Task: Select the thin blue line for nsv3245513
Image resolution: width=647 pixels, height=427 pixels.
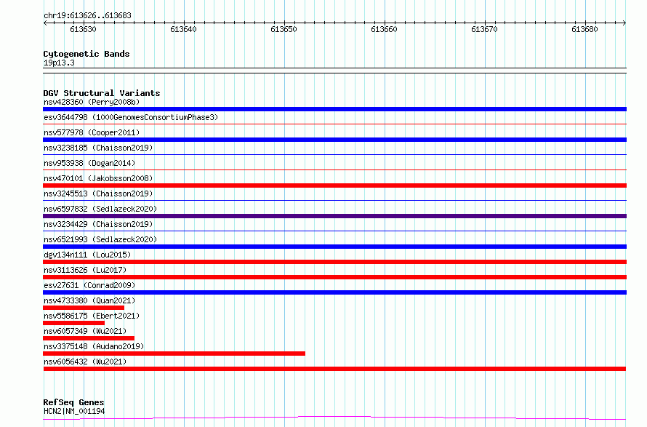Action: 334,200
